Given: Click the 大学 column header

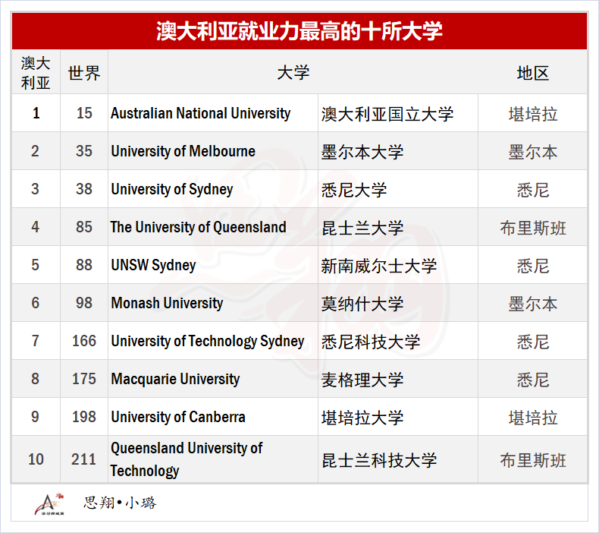Looking at the screenshot, I should [293, 72].
